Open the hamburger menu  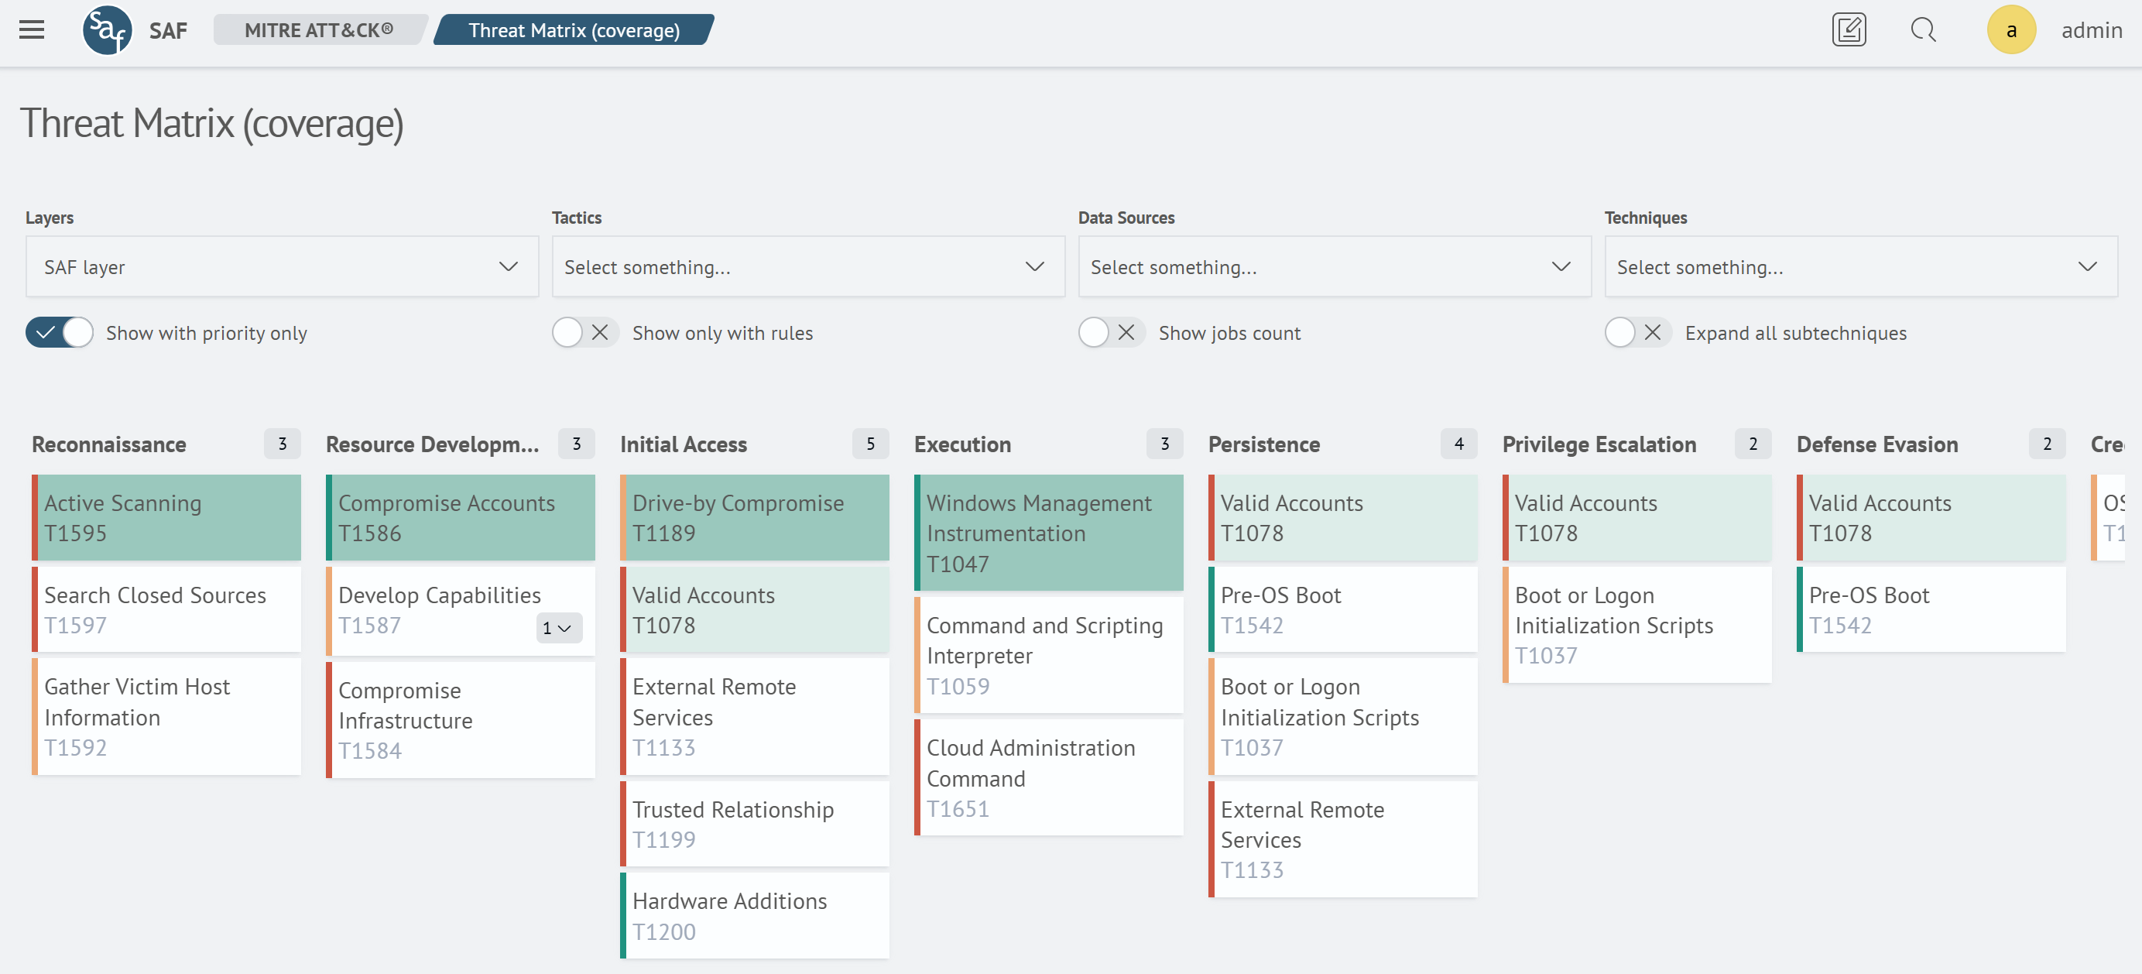[x=32, y=30]
